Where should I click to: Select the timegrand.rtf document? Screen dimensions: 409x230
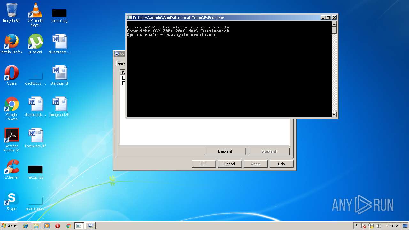coord(59,107)
